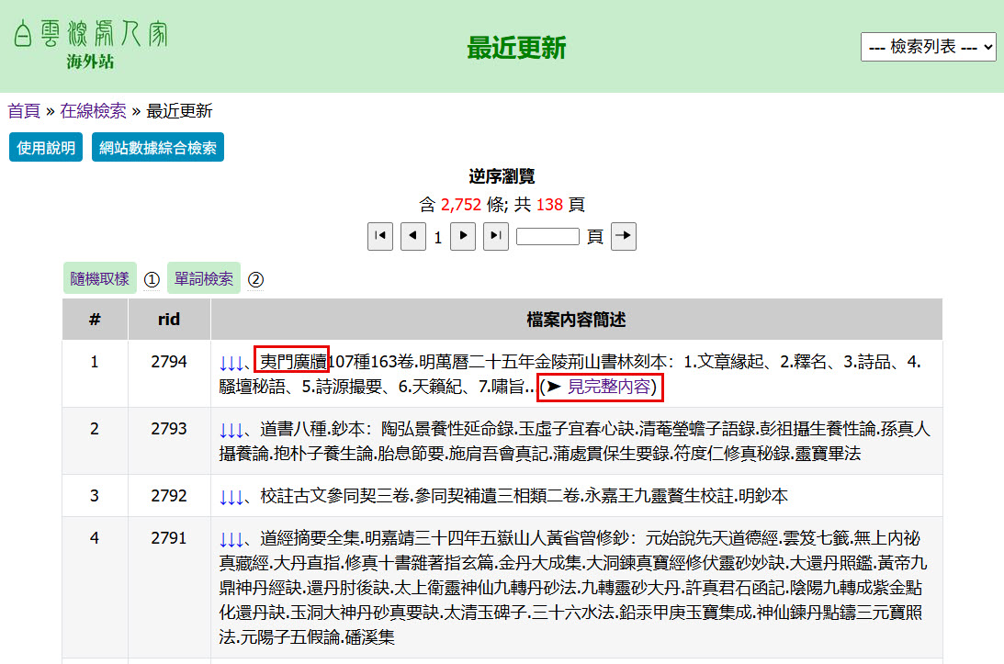Open the 隨機取樣 tab
The image size is (1004, 664).
99,279
